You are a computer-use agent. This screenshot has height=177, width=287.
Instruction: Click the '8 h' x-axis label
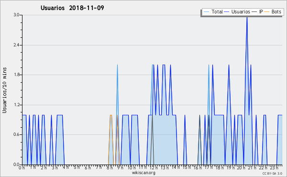click(x=110, y=168)
